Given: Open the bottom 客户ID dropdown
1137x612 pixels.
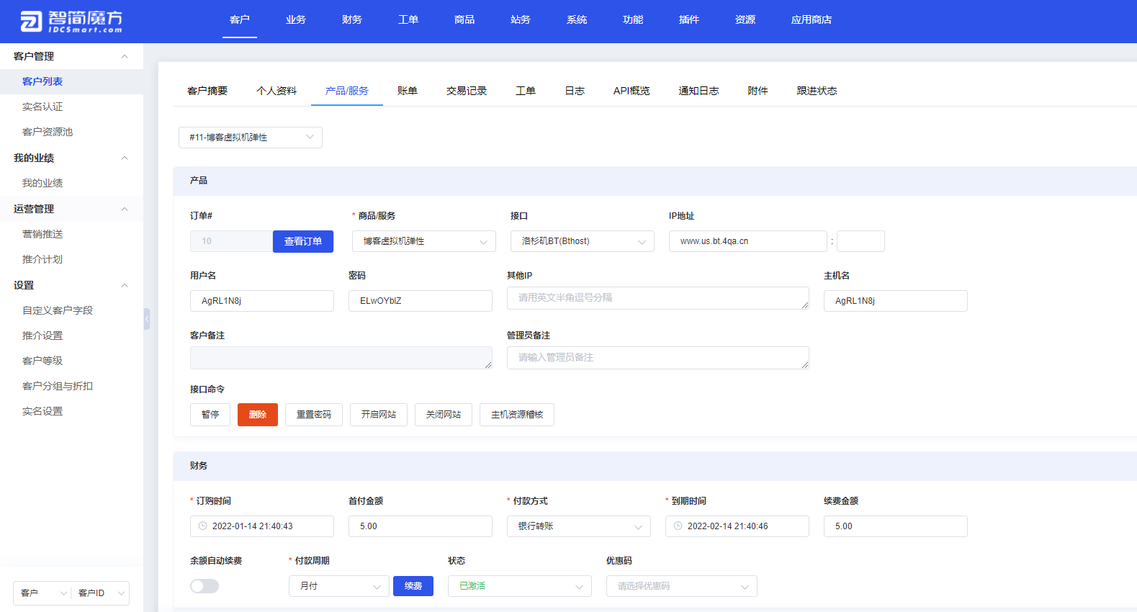Looking at the screenshot, I should point(101,593).
